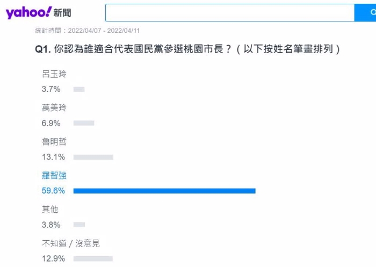Screen dimensions: 376x267
Task: Focus the Yahoo search input field
Action: (230, 13)
